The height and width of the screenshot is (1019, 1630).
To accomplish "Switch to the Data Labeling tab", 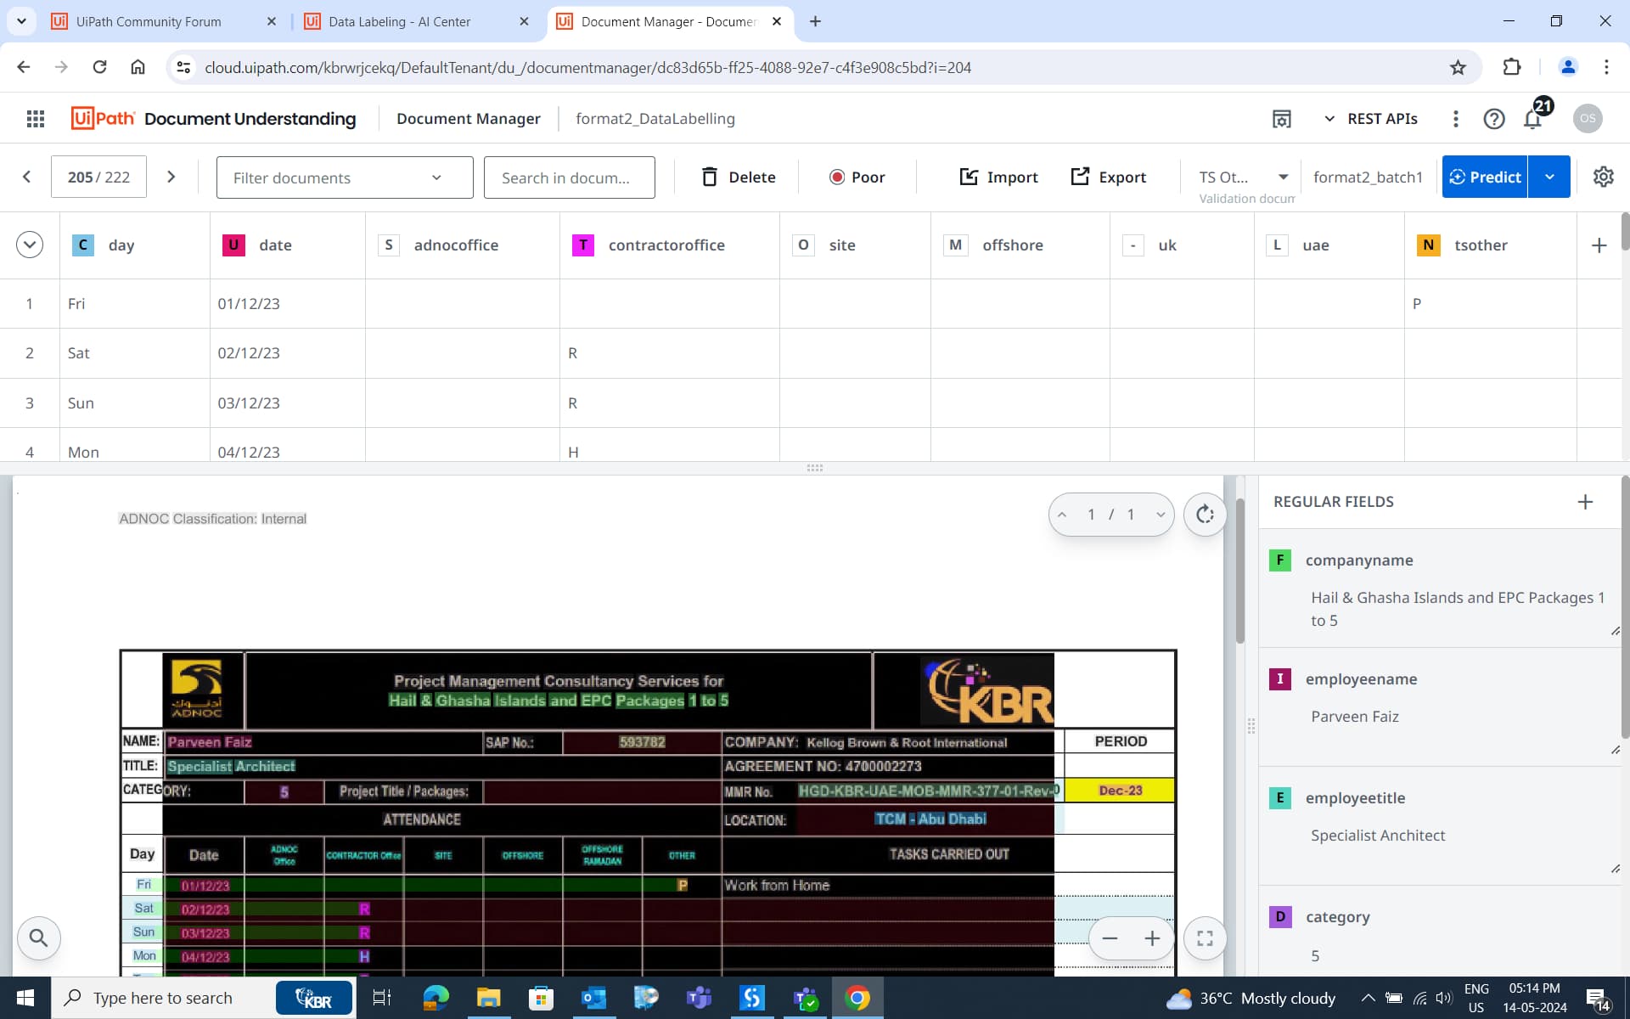I will [399, 21].
